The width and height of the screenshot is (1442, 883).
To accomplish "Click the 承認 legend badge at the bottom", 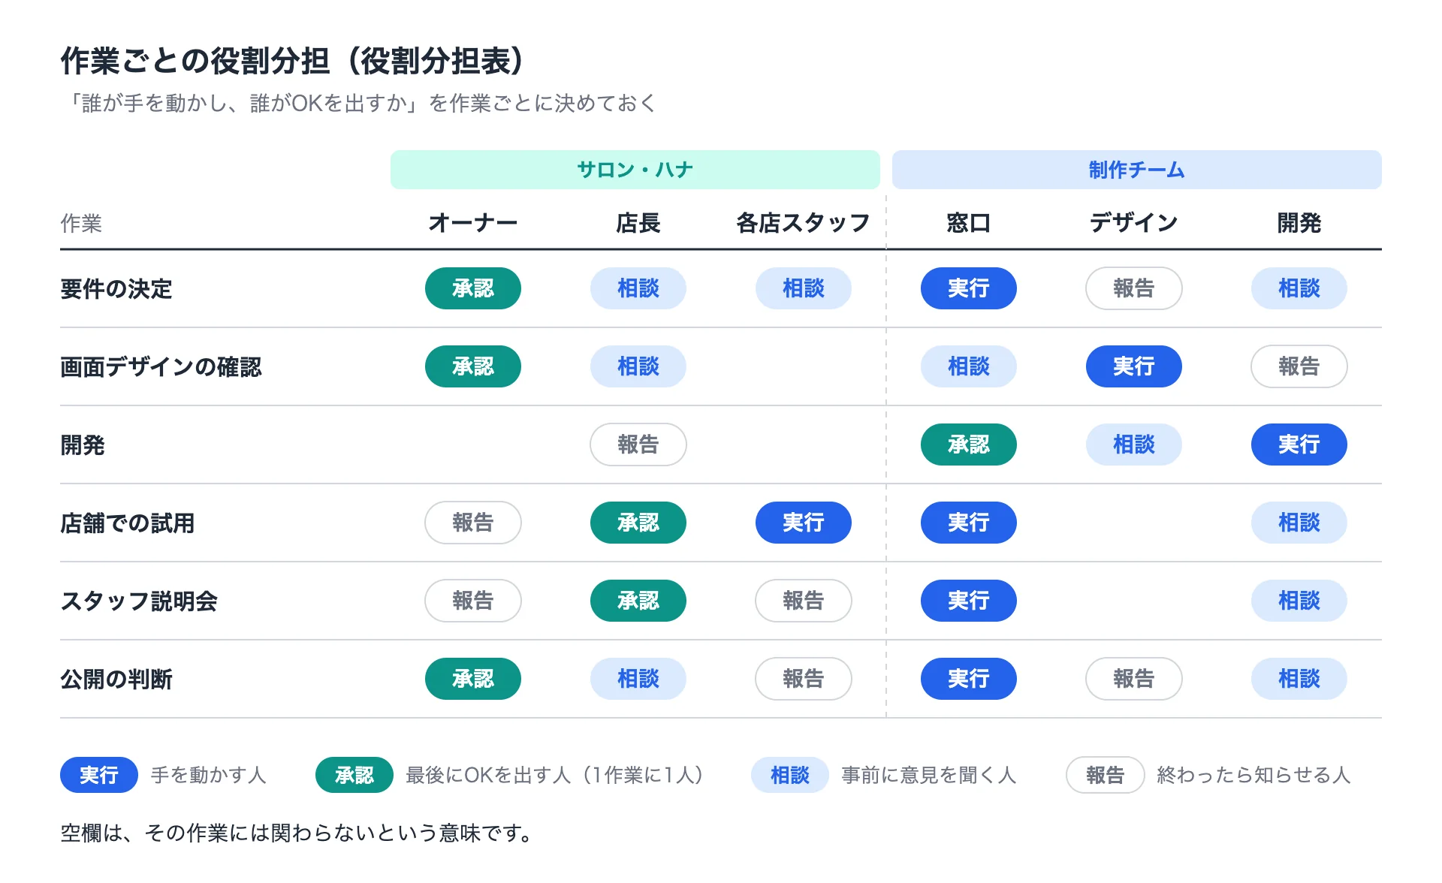I will tap(354, 775).
